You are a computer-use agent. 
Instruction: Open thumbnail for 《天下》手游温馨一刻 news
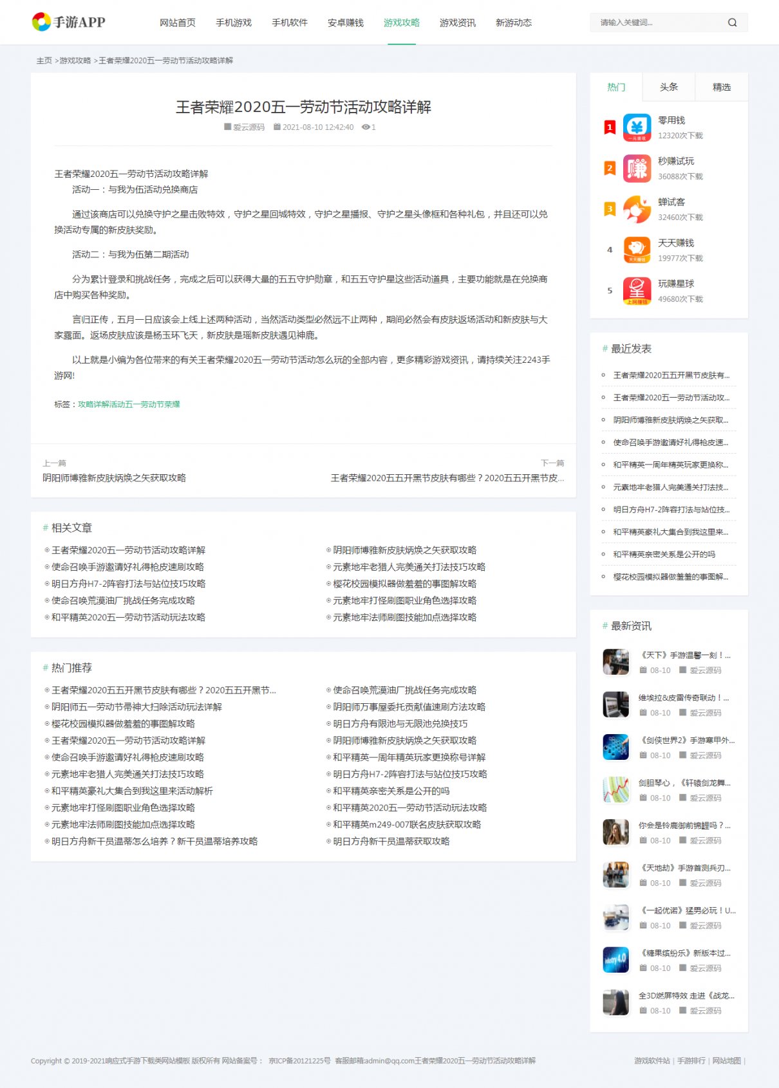pyautogui.click(x=615, y=662)
